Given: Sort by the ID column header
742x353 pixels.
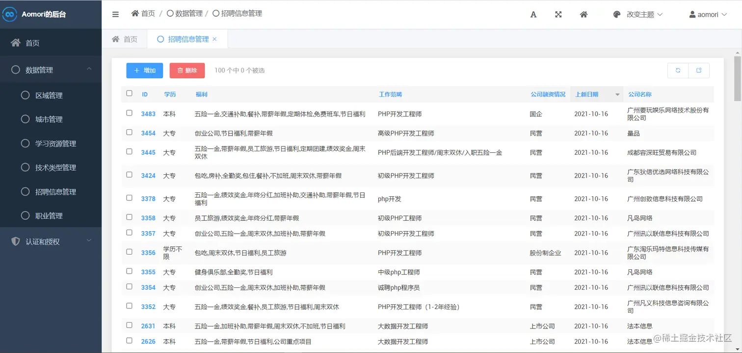Looking at the screenshot, I should pyautogui.click(x=145, y=94).
